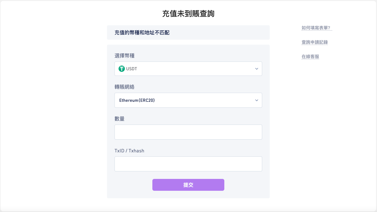Focus the 數量 amount input field
The image size is (377, 212).
point(188,132)
